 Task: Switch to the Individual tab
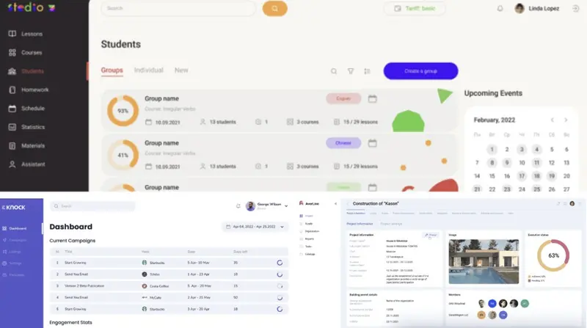pos(148,70)
